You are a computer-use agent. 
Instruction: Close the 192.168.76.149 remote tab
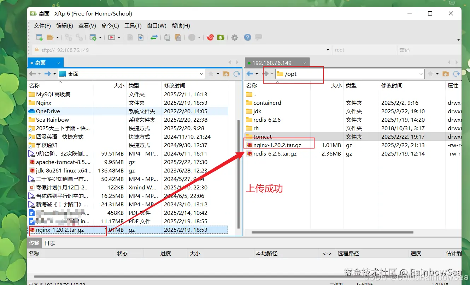pos(305,63)
